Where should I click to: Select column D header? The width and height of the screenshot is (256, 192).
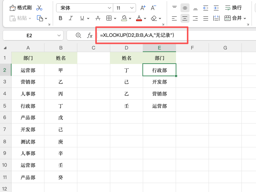(126, 48)
